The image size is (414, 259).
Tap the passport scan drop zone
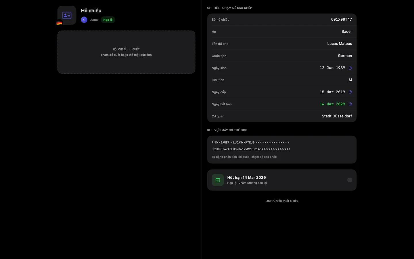[x=126, y=52]
